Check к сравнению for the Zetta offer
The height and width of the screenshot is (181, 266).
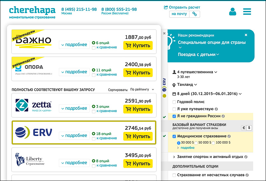tap(94, 112)
